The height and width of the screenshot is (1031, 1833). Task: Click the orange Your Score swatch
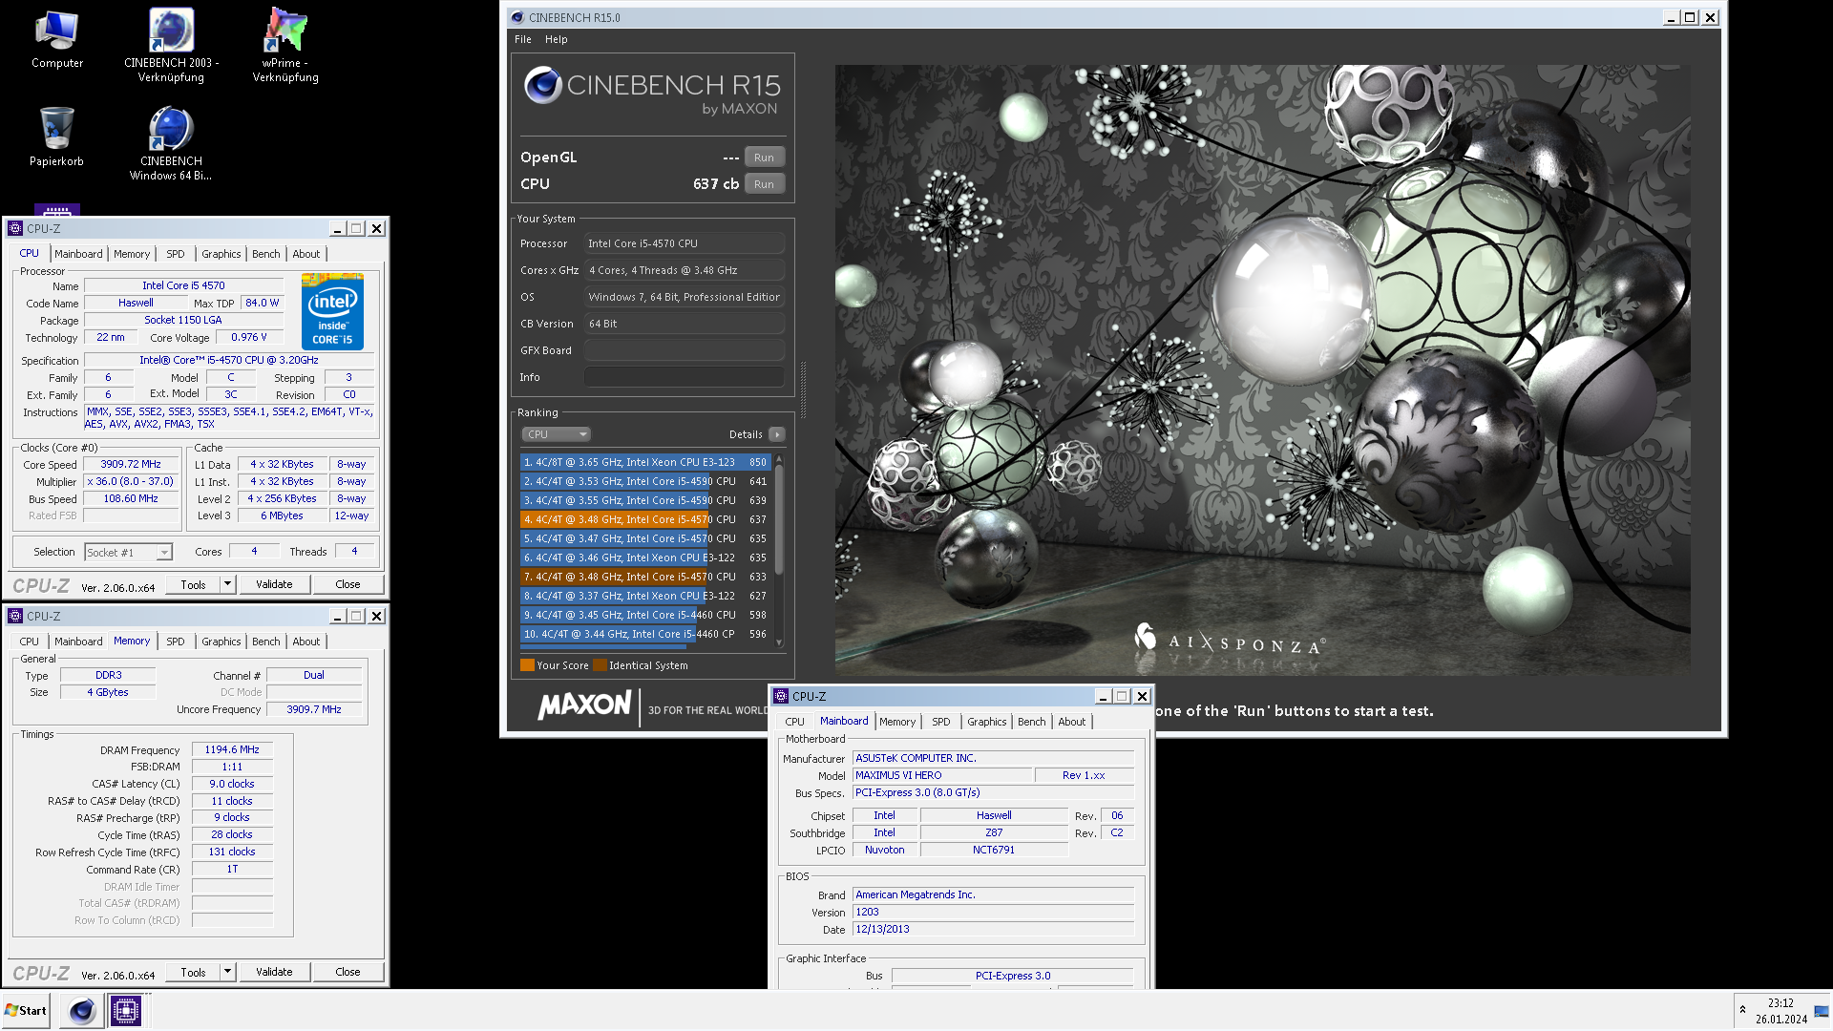coord(527,665)
